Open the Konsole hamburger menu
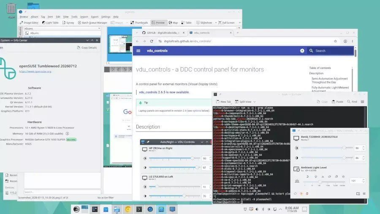Screen dimensions: 380x214 [x=362, y=102]
